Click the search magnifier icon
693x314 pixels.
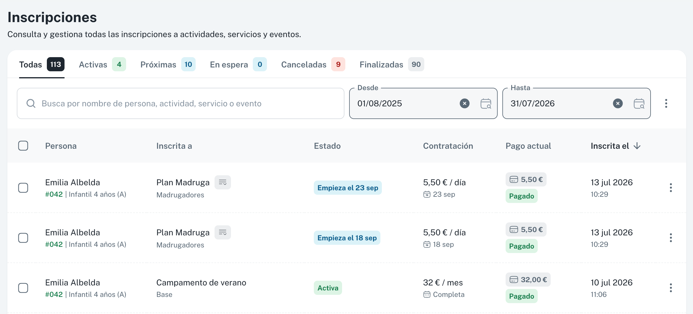31,103
